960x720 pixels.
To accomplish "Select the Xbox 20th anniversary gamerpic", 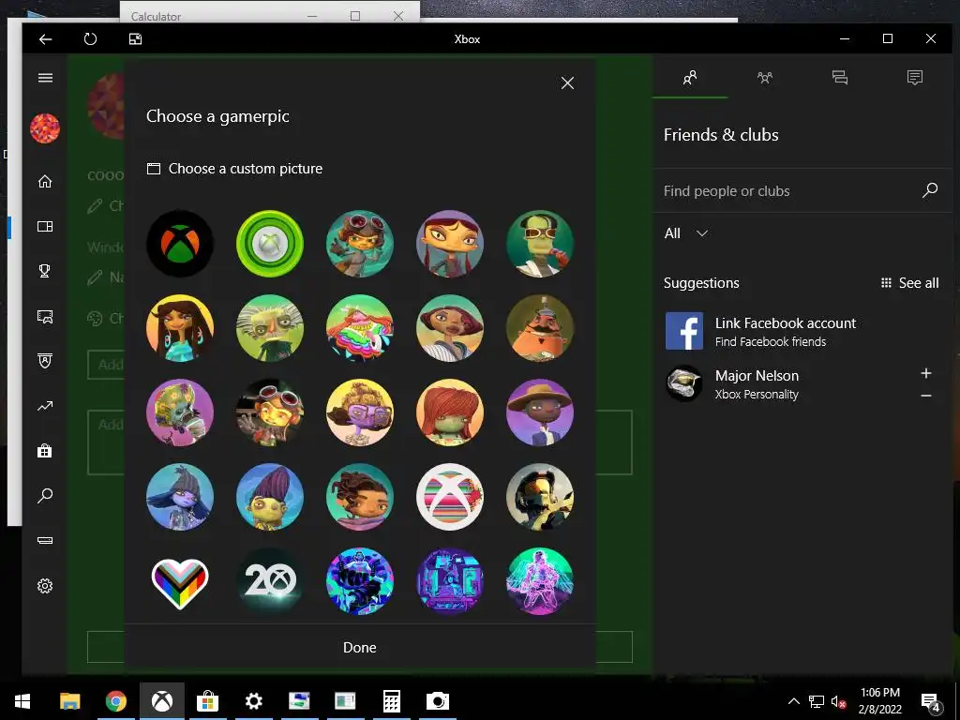I will [x=270, y=581].
